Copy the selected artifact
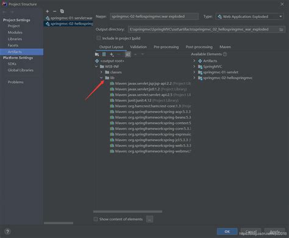 tap(62, 12)
